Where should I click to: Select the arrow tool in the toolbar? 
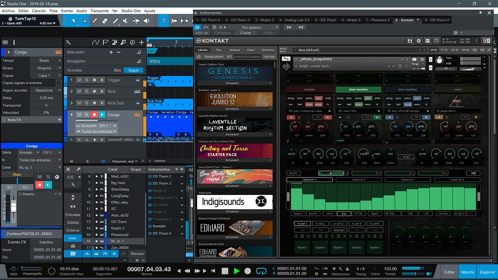coord(73,21)
